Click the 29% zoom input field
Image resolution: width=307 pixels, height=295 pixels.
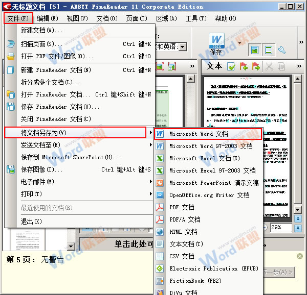[x=281, y=227]
